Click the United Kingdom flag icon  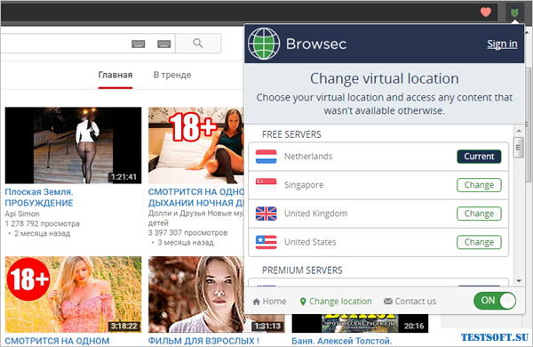click(x=266, y=214)
